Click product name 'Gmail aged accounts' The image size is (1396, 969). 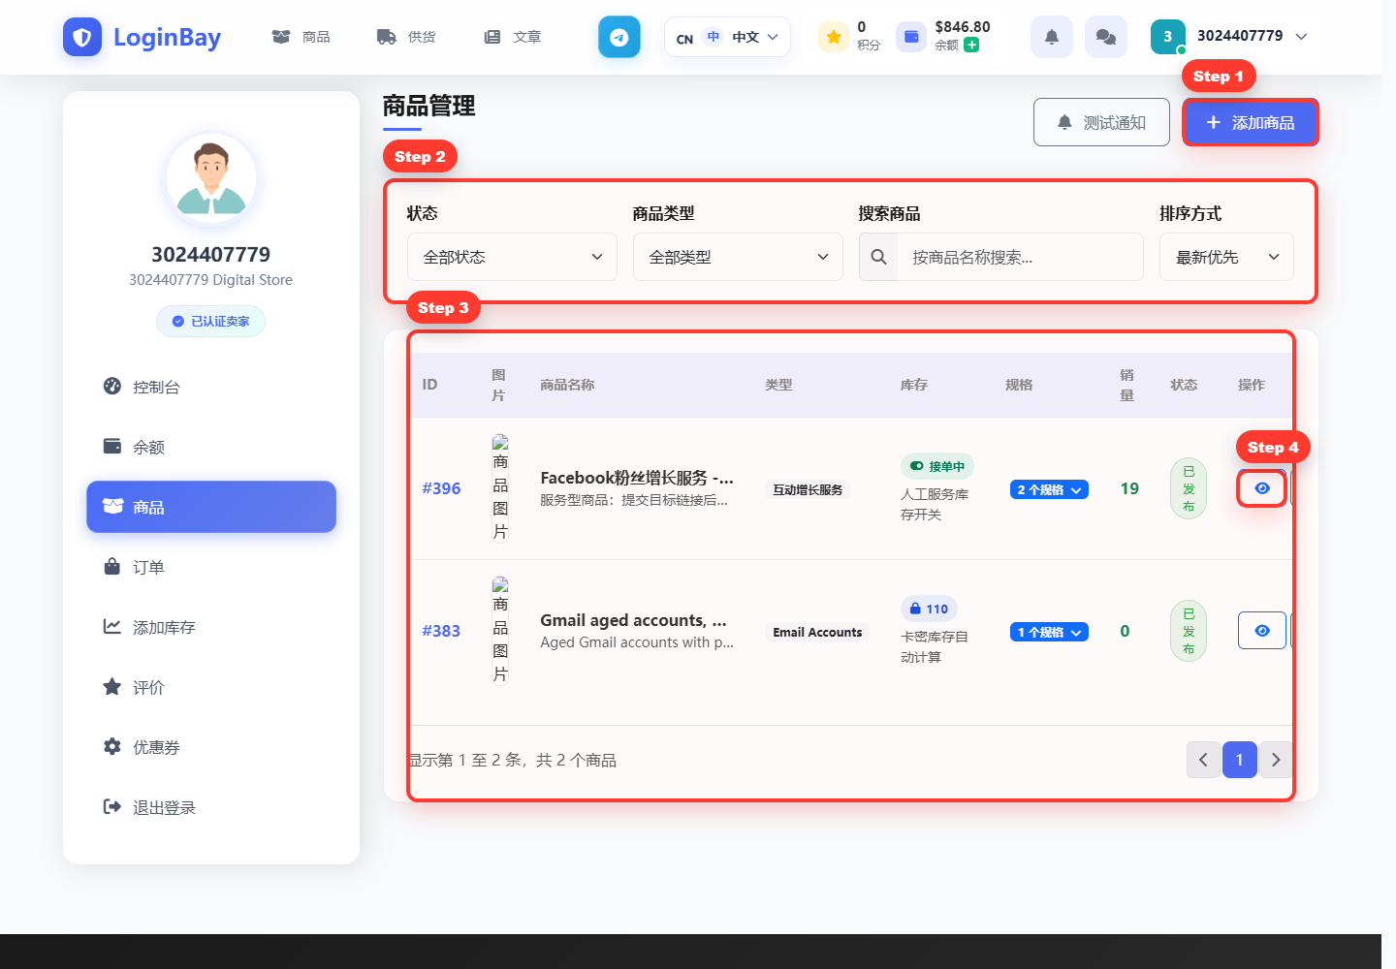pyautogui.click(x=633, y=620)
